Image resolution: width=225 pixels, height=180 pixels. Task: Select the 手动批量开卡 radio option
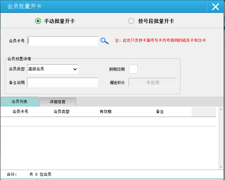(38, 21)
